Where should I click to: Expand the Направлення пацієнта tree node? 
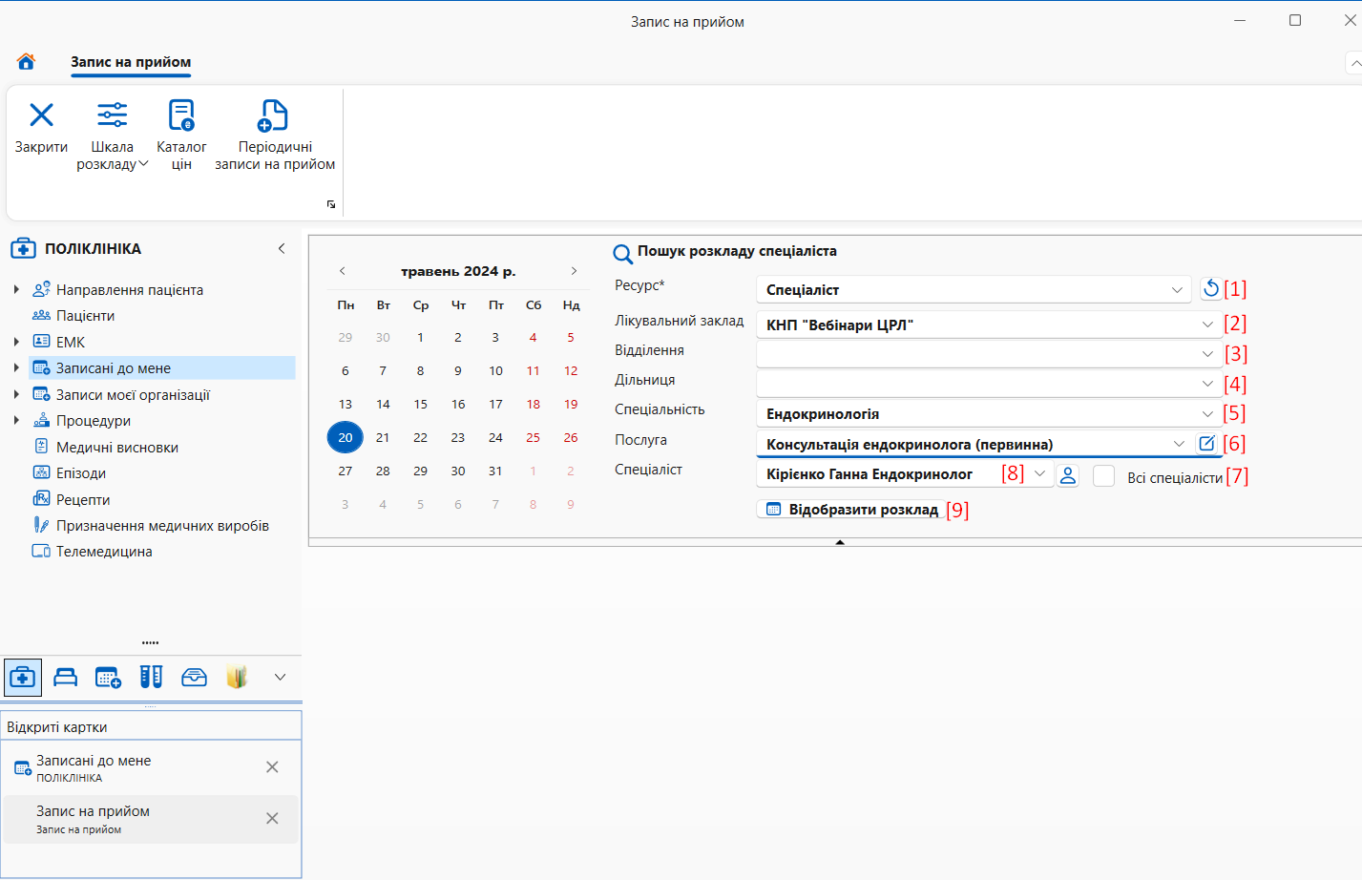(x=16, y=289)
